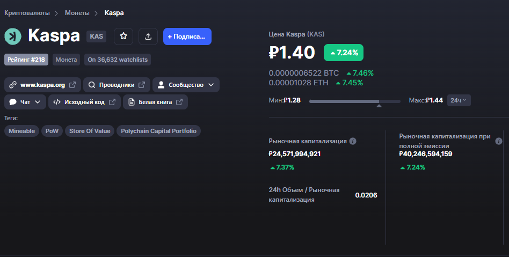Click the chat bubble icon
This screenshot has width=509, height=257.
(x=13, y=102)
